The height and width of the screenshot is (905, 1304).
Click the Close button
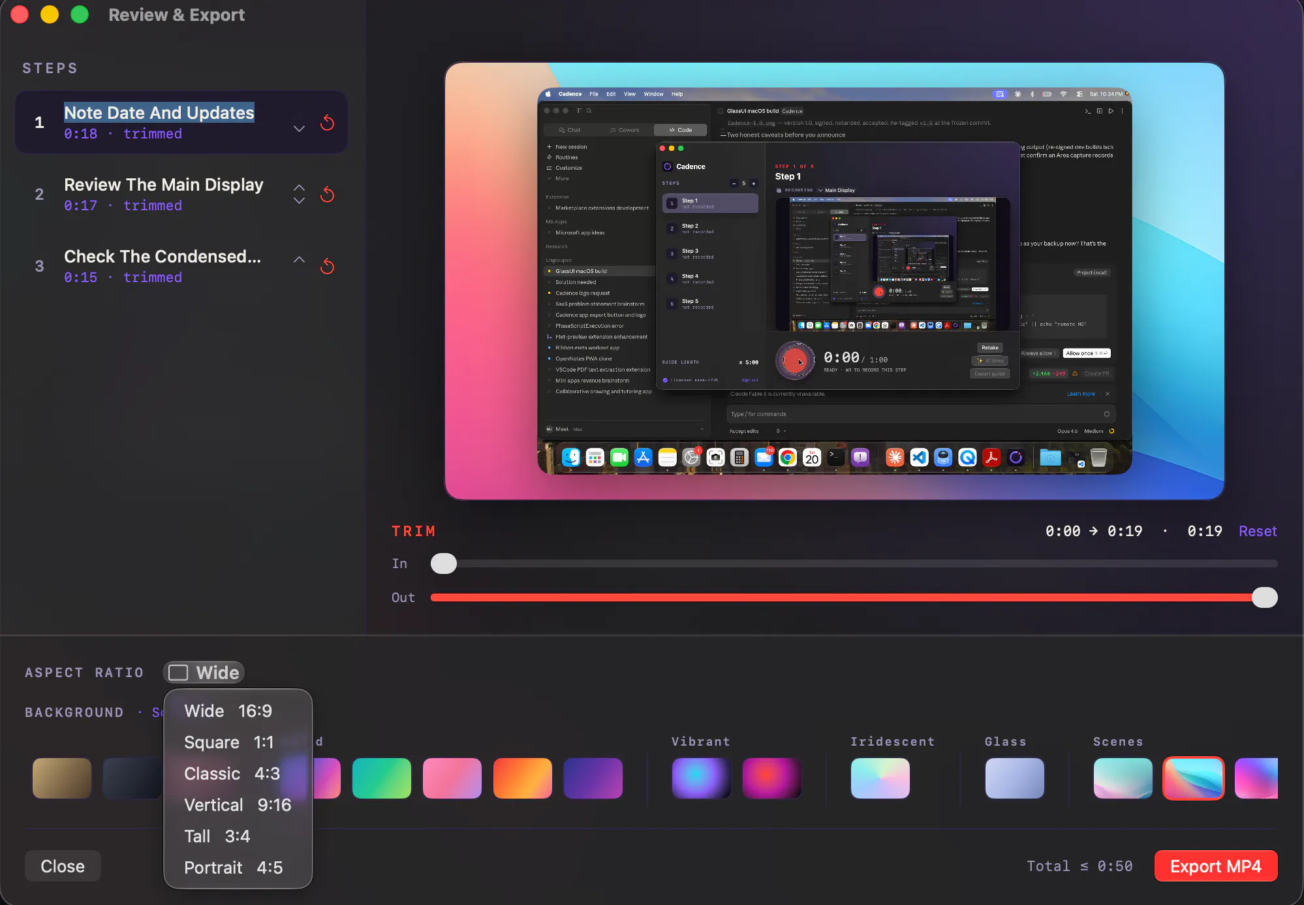pyautogui.click(x=63, y=866)
